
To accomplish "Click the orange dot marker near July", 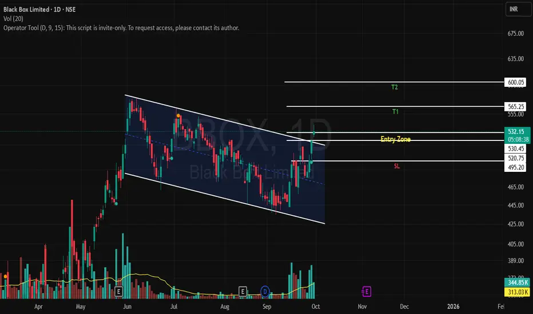I will [x=178, y=116].
